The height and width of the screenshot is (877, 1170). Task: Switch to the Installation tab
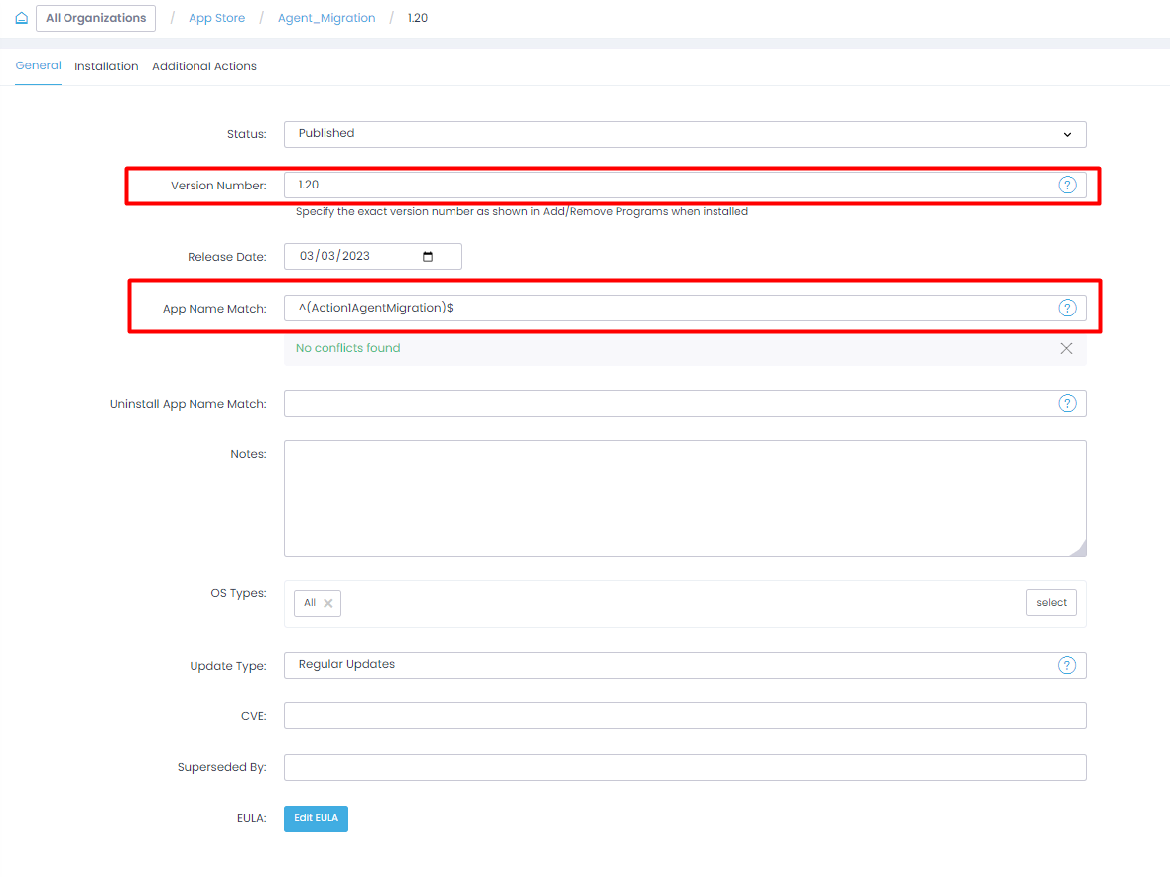click(x=106, y=66)
